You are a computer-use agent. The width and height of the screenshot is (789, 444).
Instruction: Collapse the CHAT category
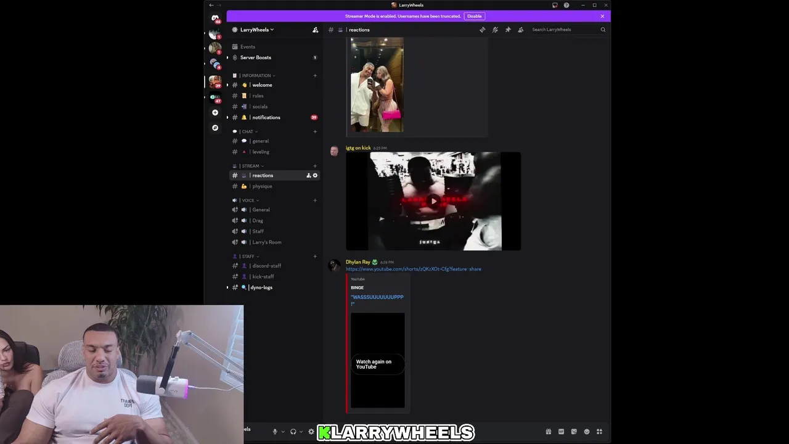[245, 131]
